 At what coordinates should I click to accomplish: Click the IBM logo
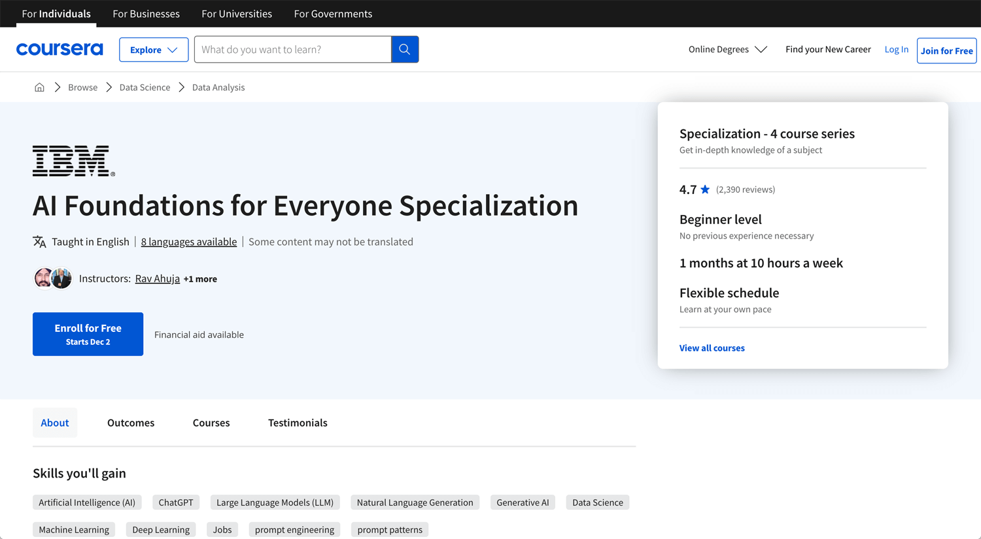(x=74, y=161)
